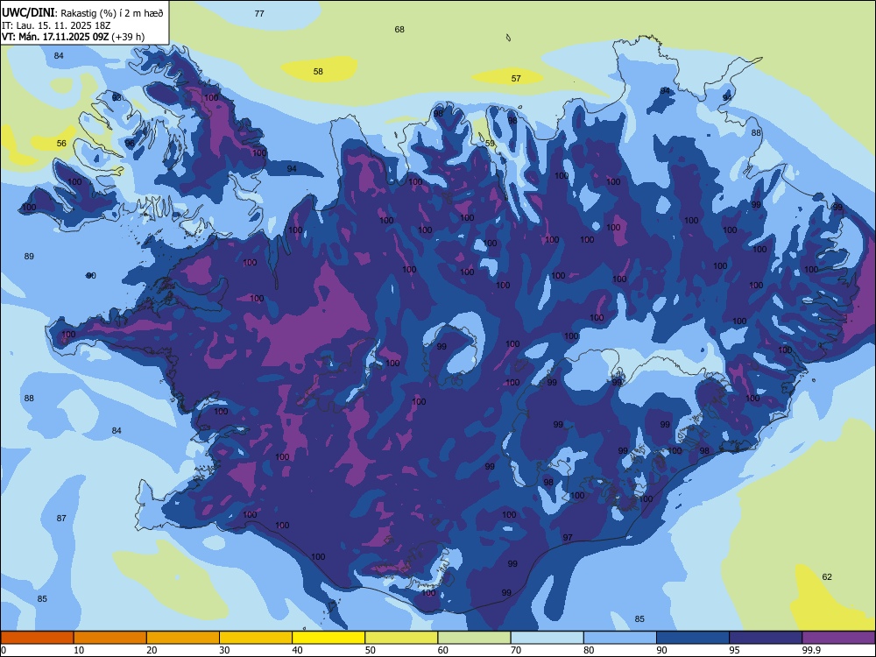Click the legend tick label 10
Image resolution: width=876 pixels, height=657 pixels.
click(x=79, y=650)
